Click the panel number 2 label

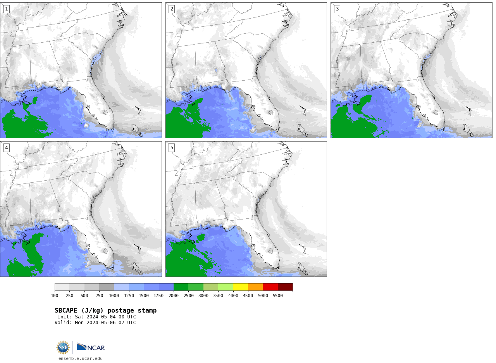pos(172,9)
